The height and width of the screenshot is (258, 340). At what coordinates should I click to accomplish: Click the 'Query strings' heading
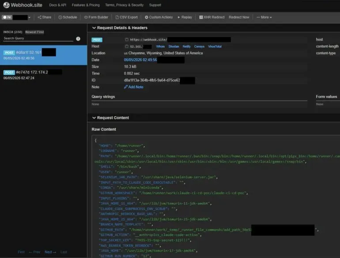click(x=103, y=97)
